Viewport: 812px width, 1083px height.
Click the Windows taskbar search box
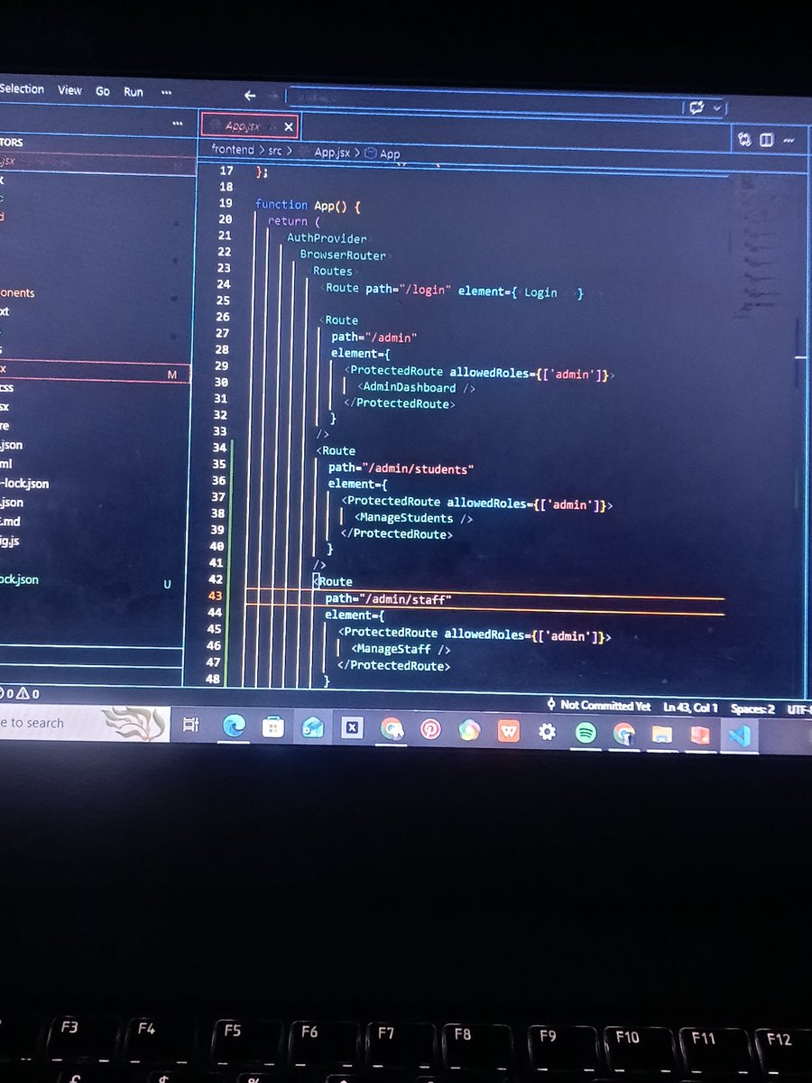pos(86,723)
